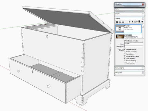The image size is (148, 111).
Task: Click the hide details icon in Scenes toolbar
Action: click(139, 22)
